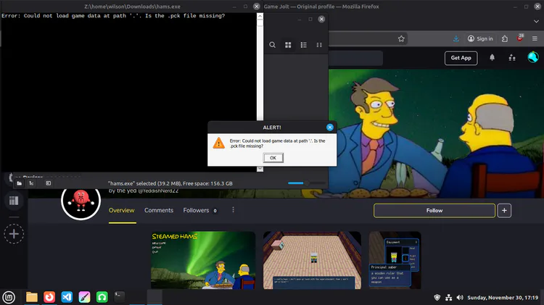Click Sign in on Firefox toolbar
The image size is (544, 305).
tap(480, 39)
